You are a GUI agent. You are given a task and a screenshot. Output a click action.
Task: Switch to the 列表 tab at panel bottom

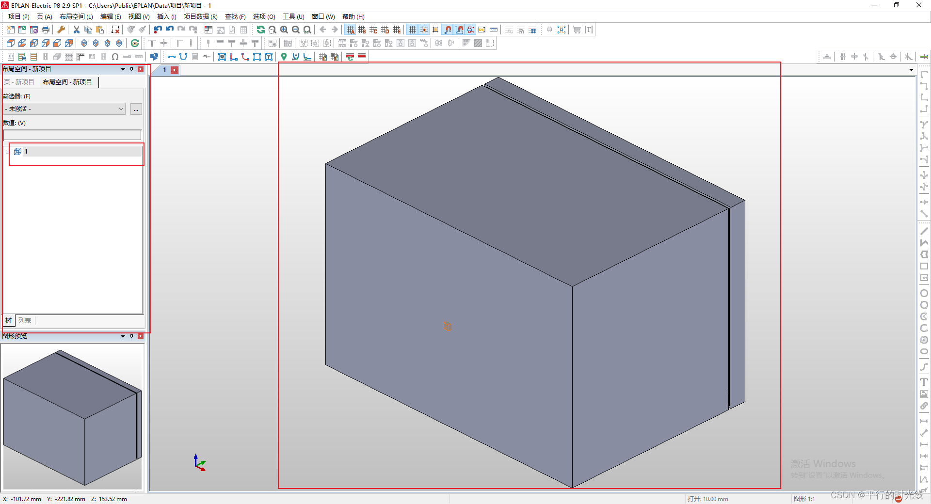click(x=25, y=320)
